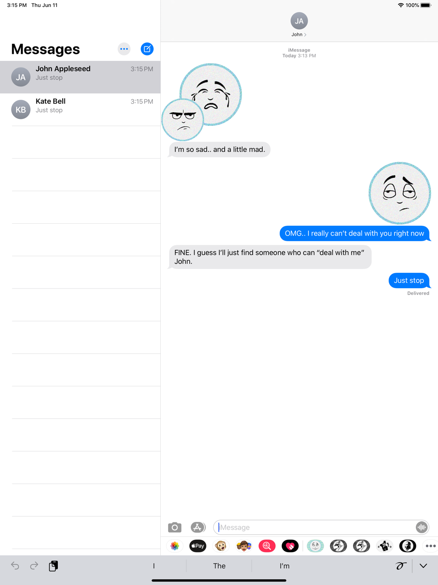Collapse the keyboard shortcut bar

pos(423,566)
